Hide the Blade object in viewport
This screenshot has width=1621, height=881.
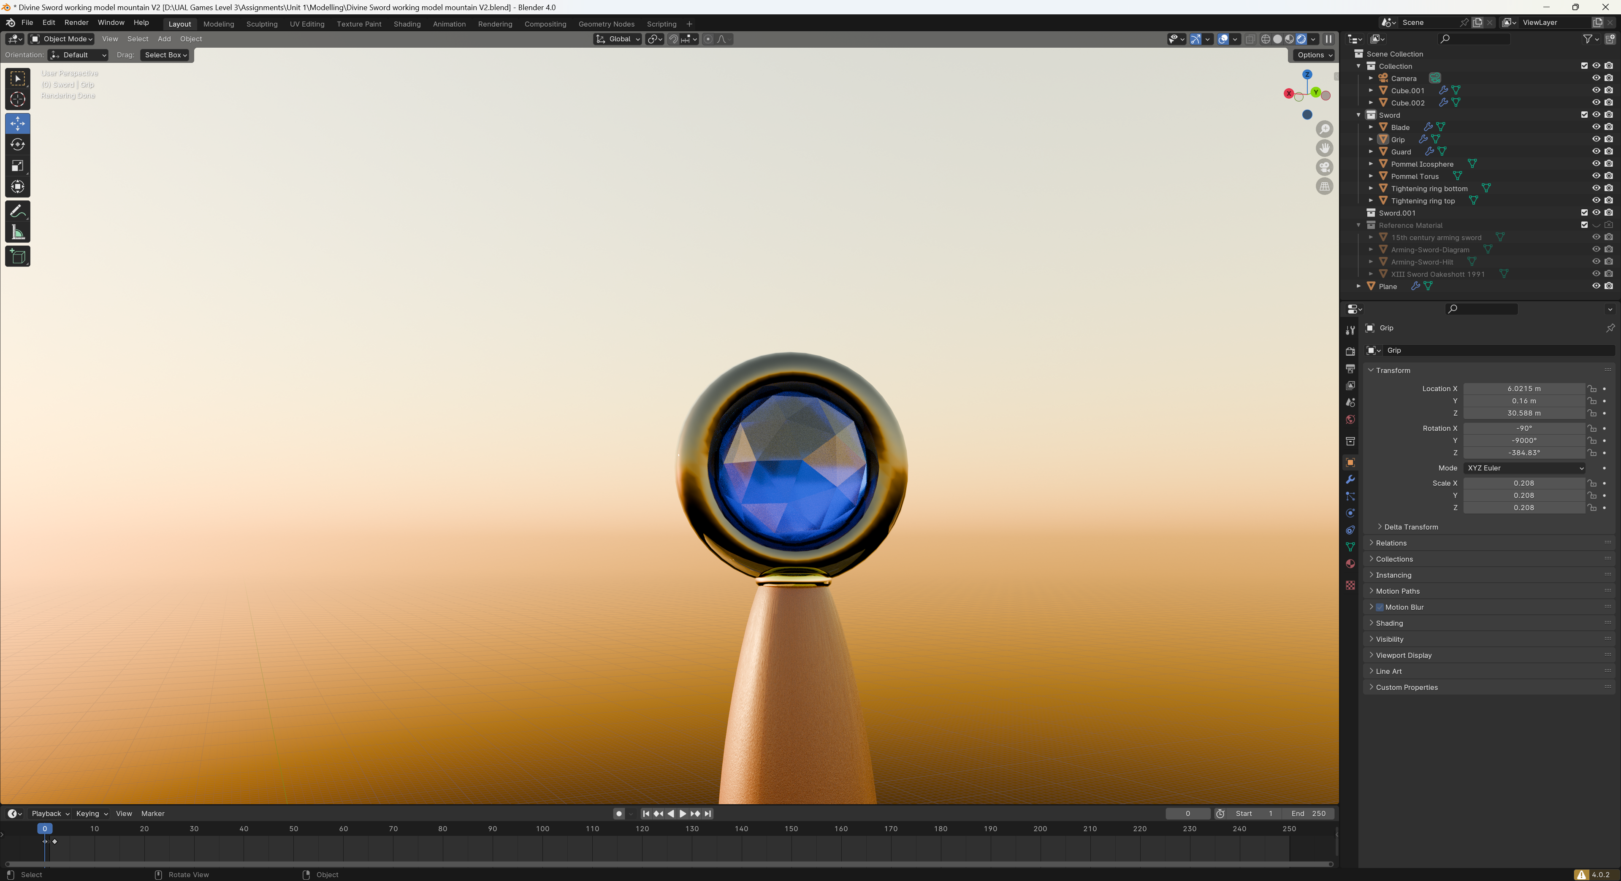(1596, 127)
